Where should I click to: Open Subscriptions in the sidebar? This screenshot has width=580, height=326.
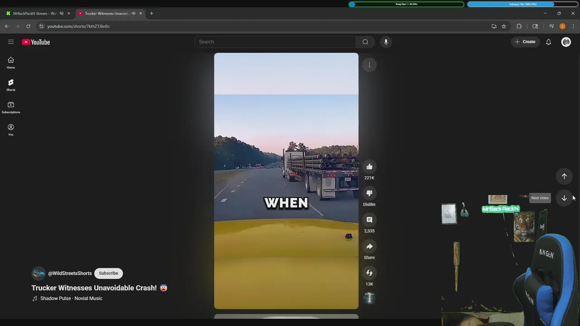tap(11, 108)
